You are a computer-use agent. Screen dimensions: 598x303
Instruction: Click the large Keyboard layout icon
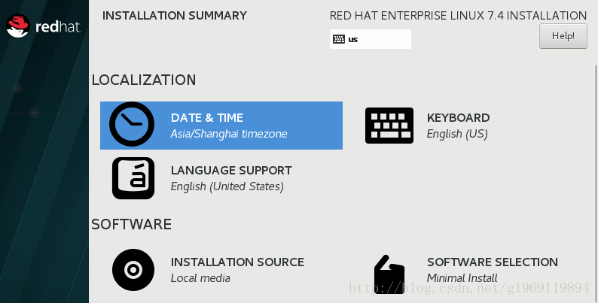tap(389, 126)
